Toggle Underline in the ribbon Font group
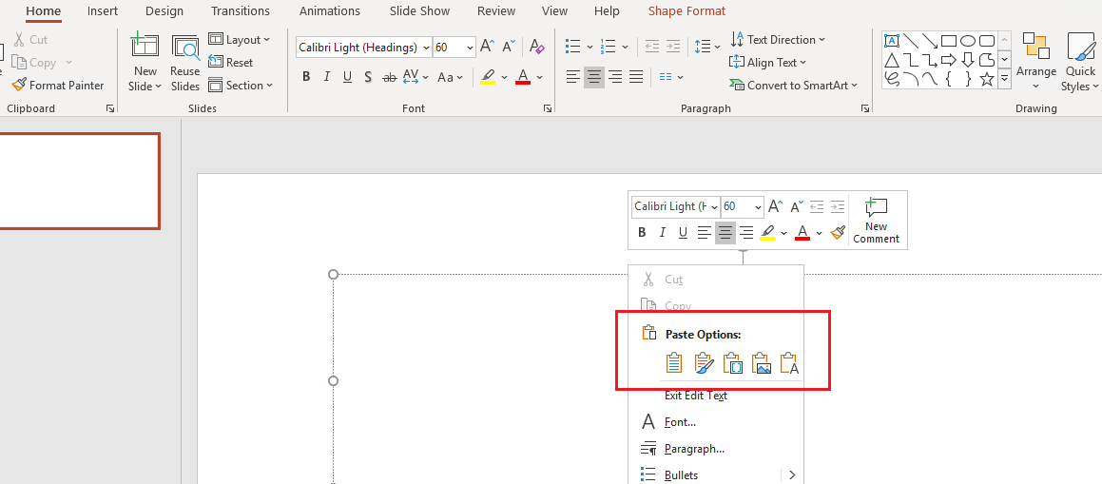The image size is (1102, 484). point(347,77)
